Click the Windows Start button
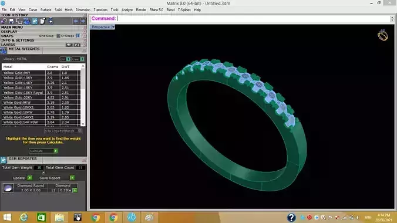Screen dimensions: 397x223 [x=7, y=218]
